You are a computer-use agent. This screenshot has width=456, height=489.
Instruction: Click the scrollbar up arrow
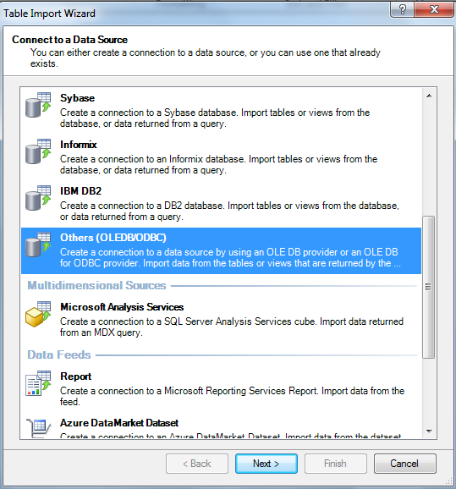pos(429,96)
